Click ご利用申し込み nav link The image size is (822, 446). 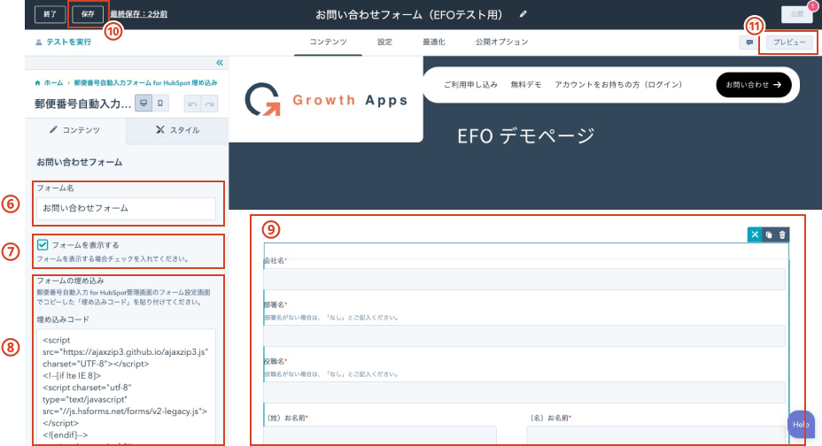[x=470, y=84]
